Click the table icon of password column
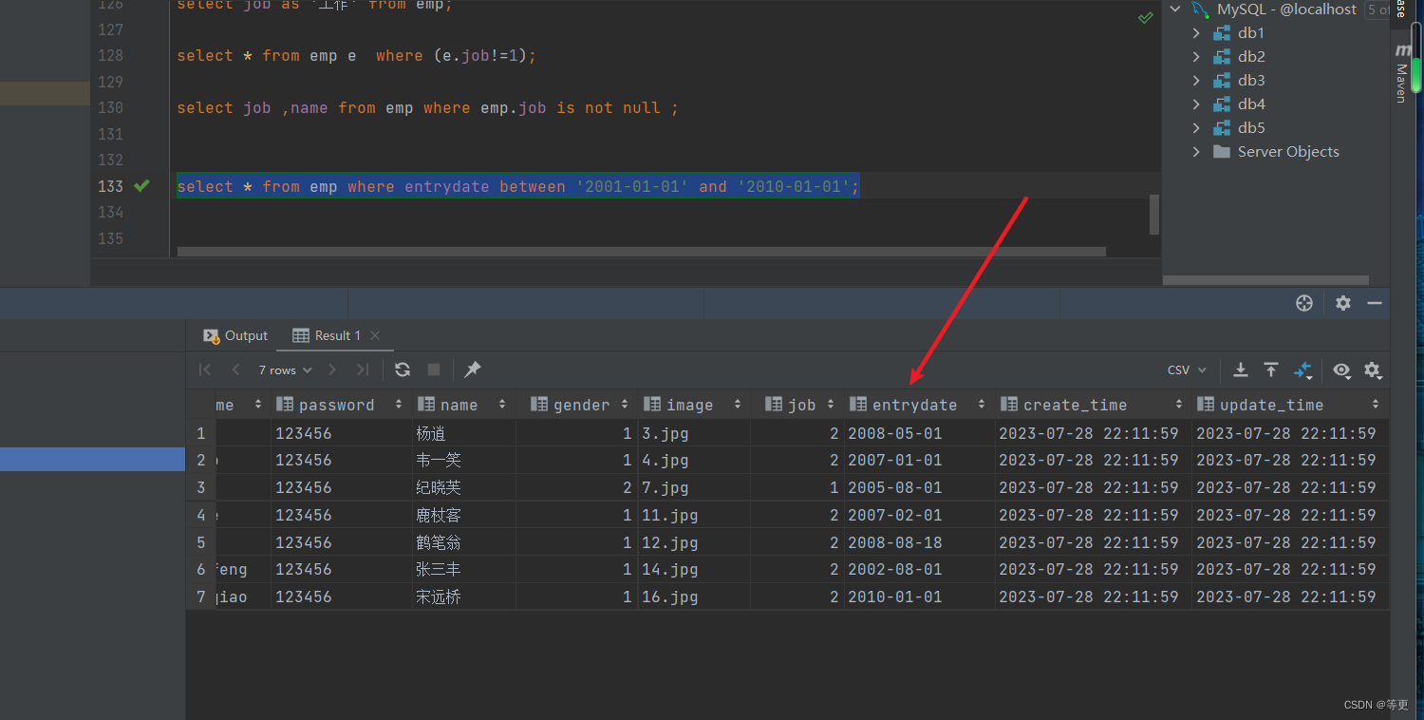This screenshot has width=1424, height=720. pos(284,404)
